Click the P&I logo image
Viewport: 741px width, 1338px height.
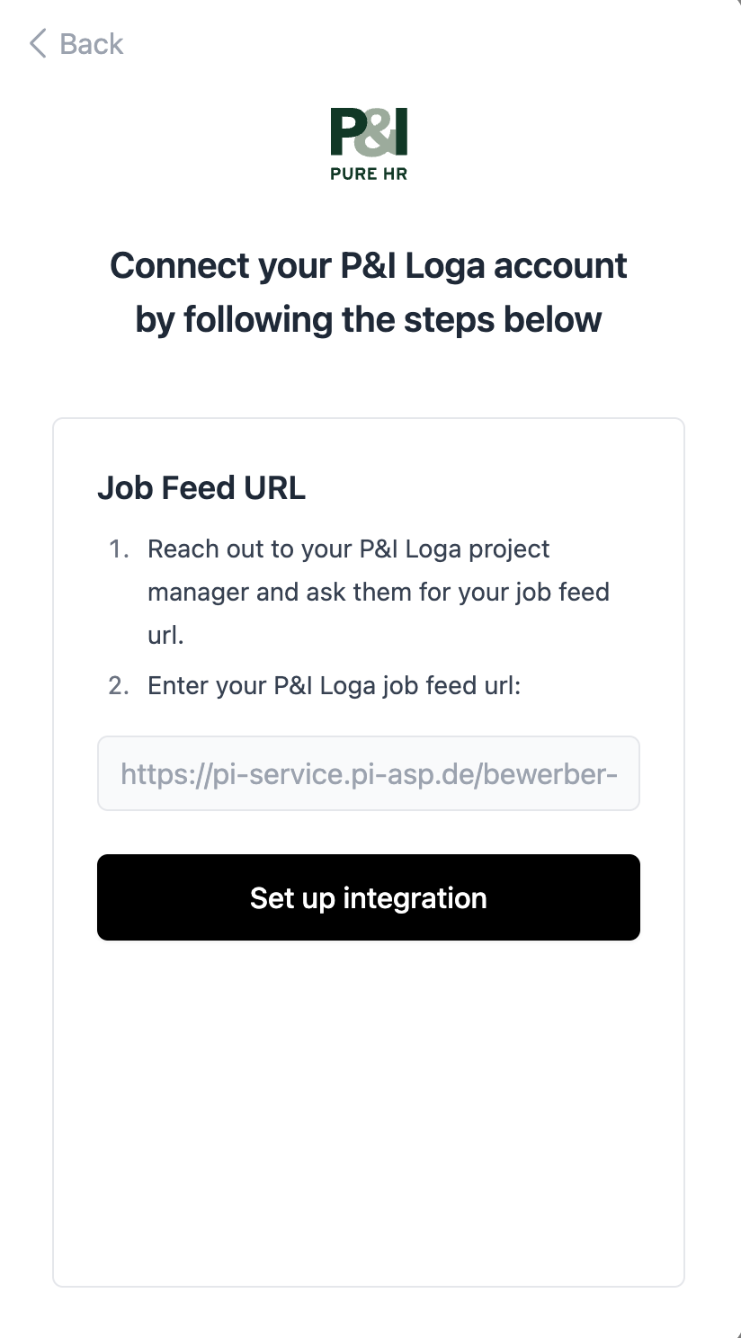coord(369,133)
